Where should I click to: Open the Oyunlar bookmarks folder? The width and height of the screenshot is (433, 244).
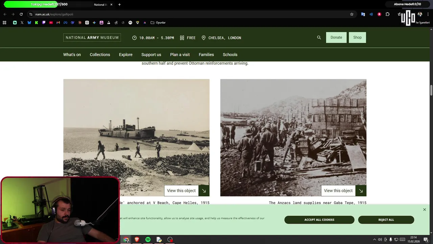(158, 23)
